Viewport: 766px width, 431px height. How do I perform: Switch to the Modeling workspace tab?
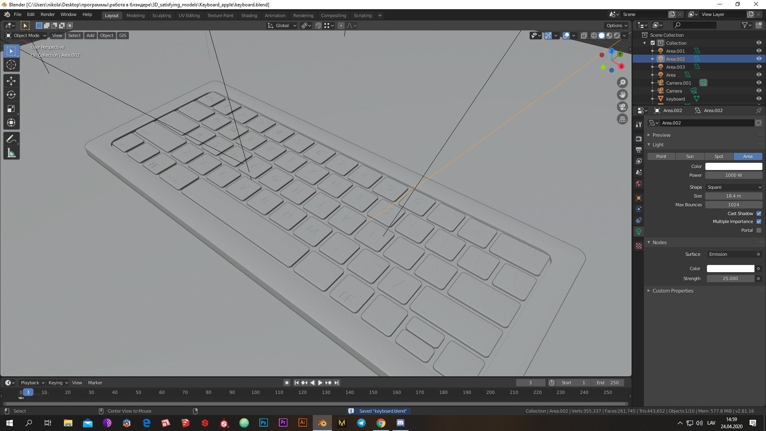[x=135, y=16]
